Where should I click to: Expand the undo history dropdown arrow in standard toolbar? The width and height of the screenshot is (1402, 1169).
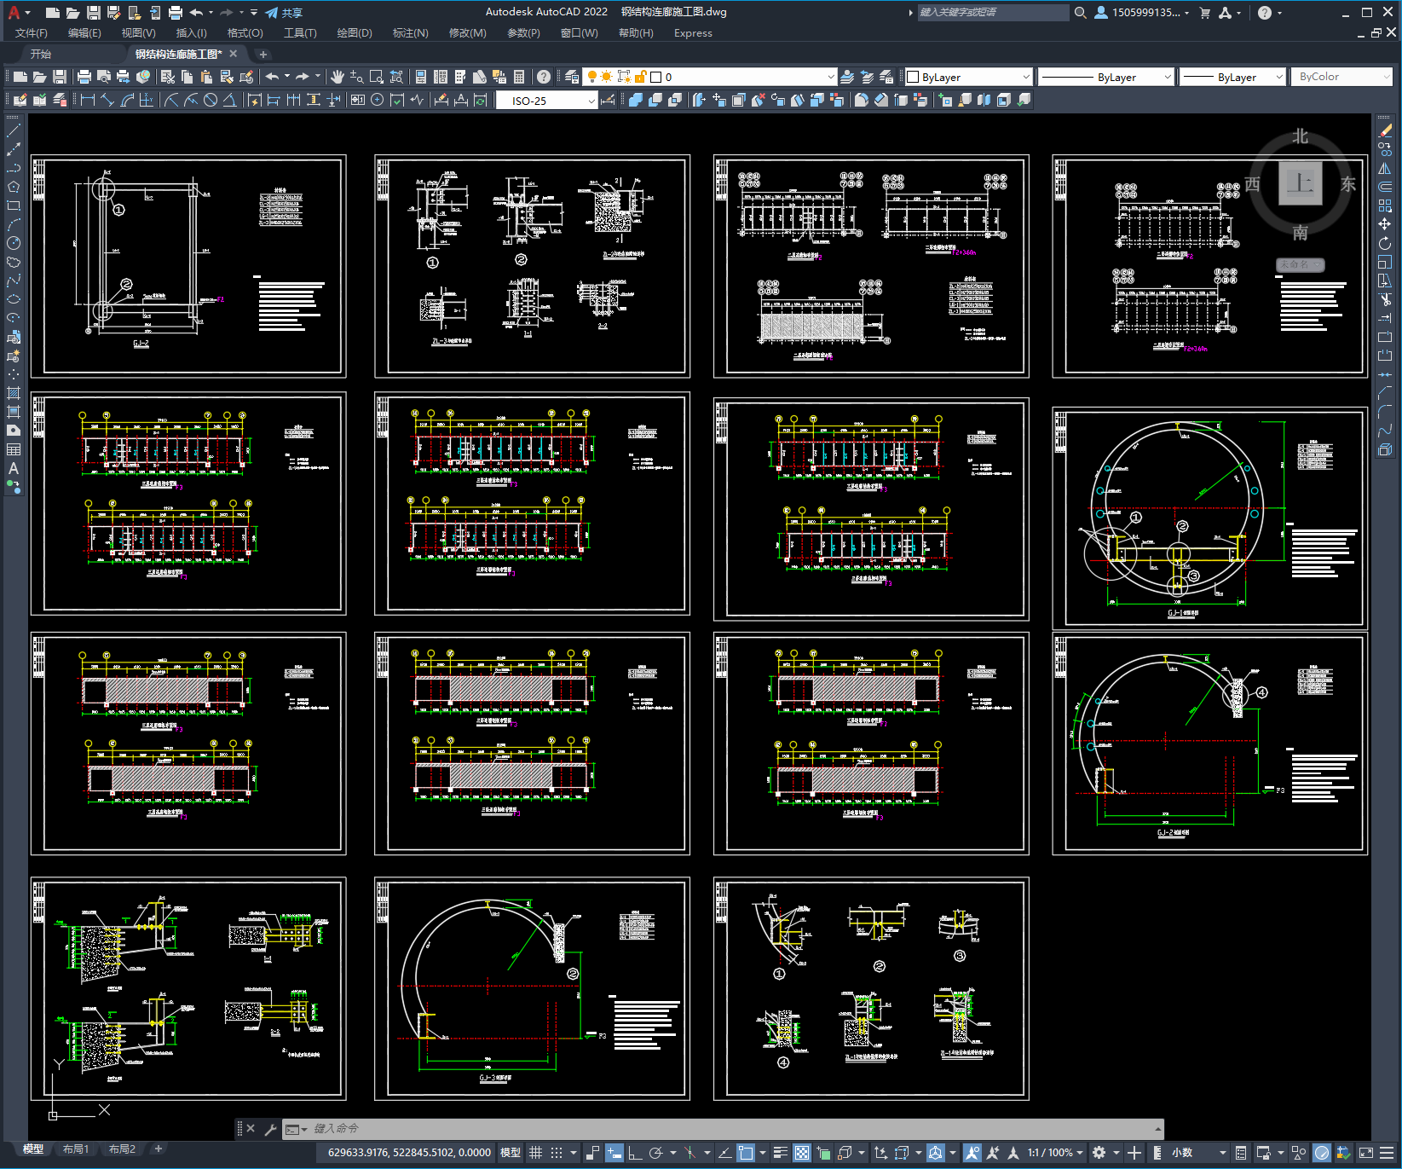pos(287,77)
